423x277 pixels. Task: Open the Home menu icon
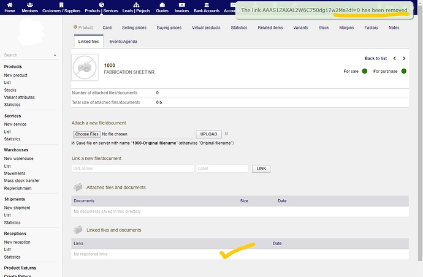10,4
